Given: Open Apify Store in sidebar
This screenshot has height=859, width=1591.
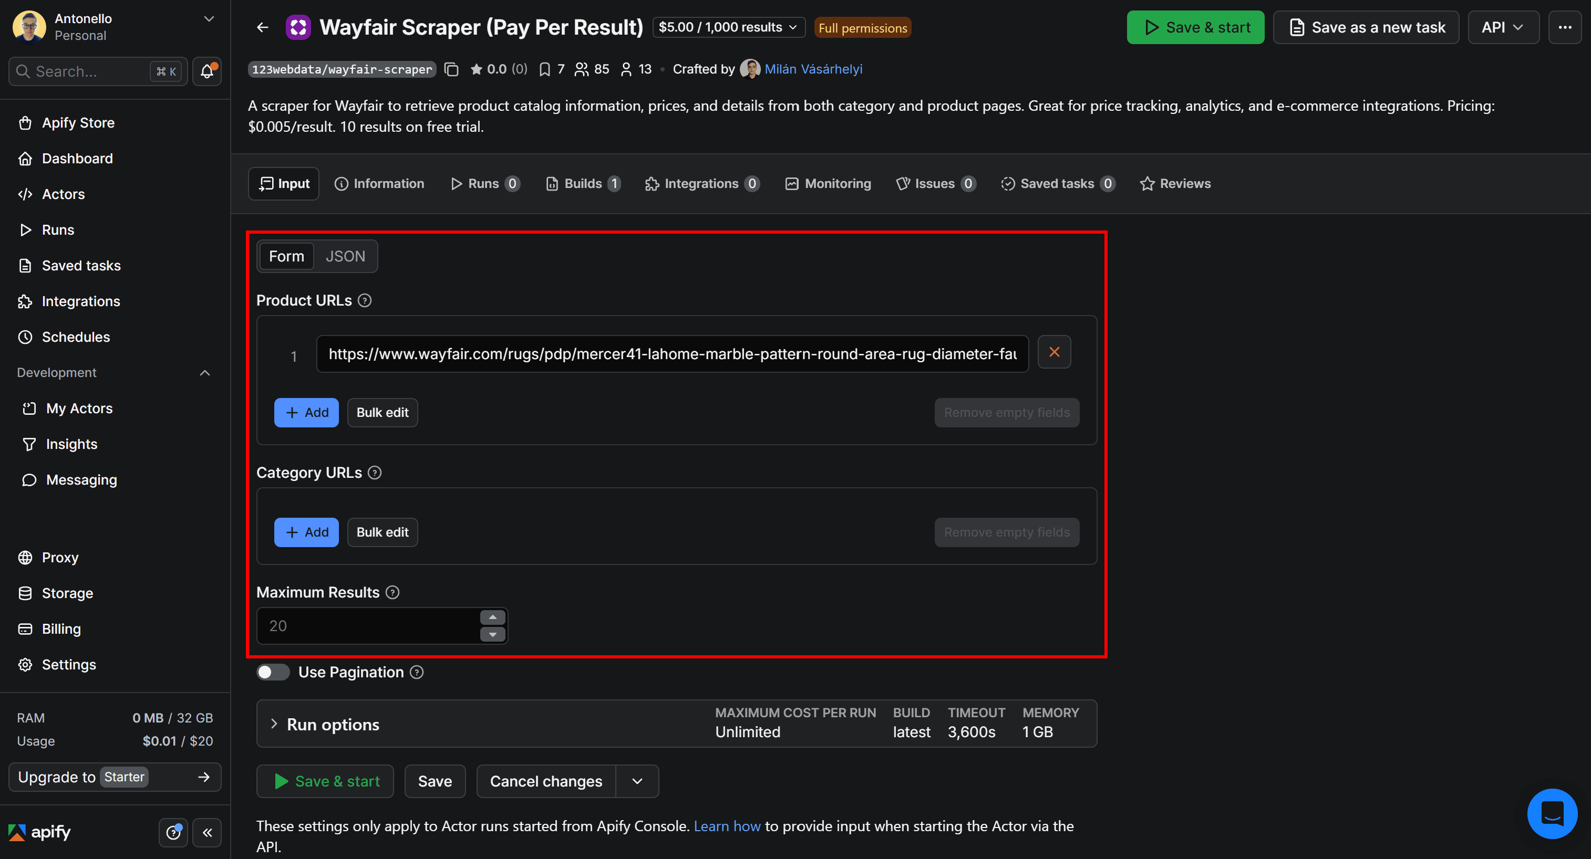Looking at the screenshot, I should 78,123.
